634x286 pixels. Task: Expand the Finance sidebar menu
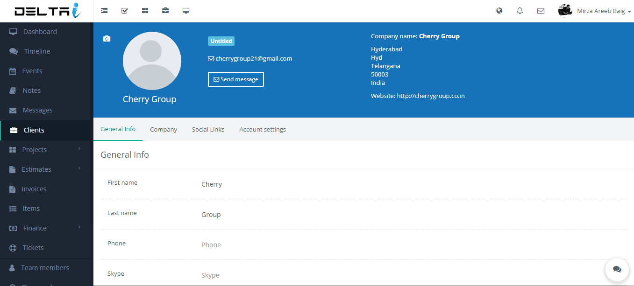pos(45,228)
